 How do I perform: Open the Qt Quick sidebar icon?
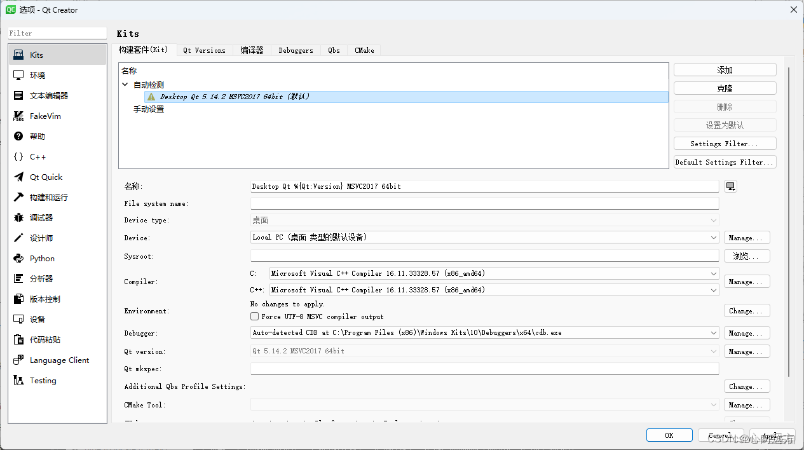(x=18, y=177)
